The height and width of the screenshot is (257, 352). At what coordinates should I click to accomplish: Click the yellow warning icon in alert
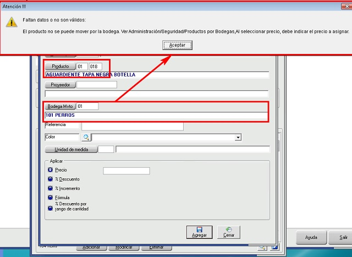[11, 22]
